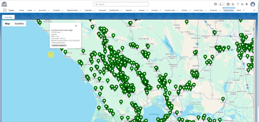
Task: Click the map pin above Dillon Beach
Action: [x=95, y=88]
